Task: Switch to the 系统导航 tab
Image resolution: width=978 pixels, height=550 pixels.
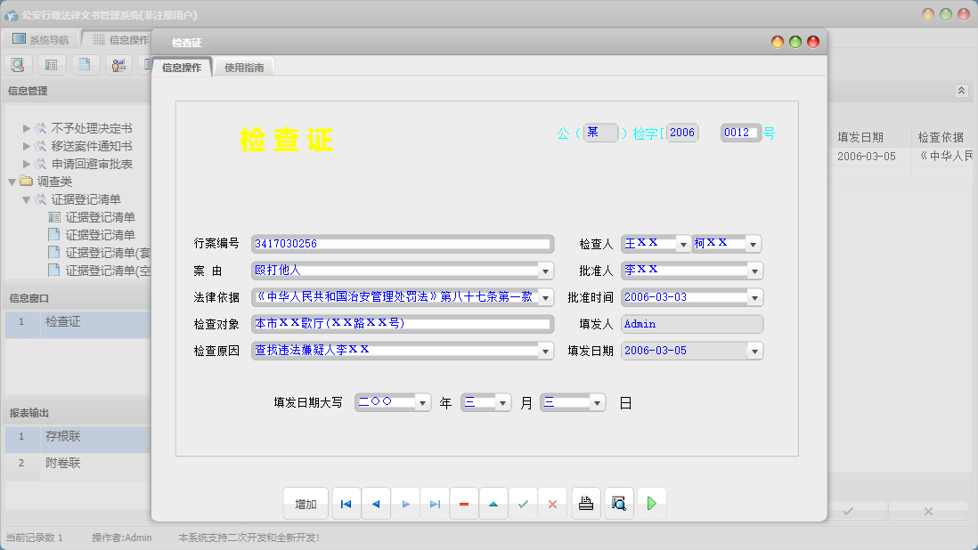Action: point(40,40)
